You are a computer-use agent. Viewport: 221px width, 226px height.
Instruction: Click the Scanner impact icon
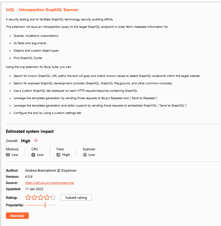click(85, 155)
